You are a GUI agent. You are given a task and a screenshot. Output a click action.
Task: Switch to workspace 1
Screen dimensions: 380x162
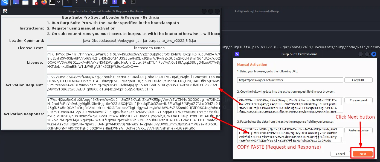point(68,2)
